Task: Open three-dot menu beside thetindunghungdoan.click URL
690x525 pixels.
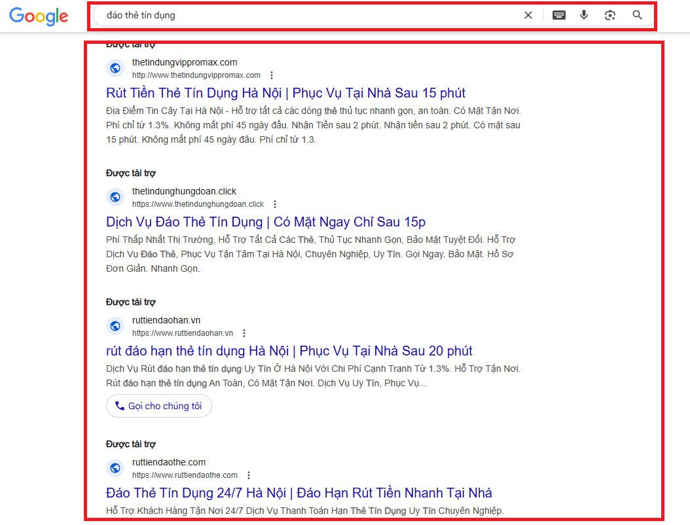Action: click(275, 204)
